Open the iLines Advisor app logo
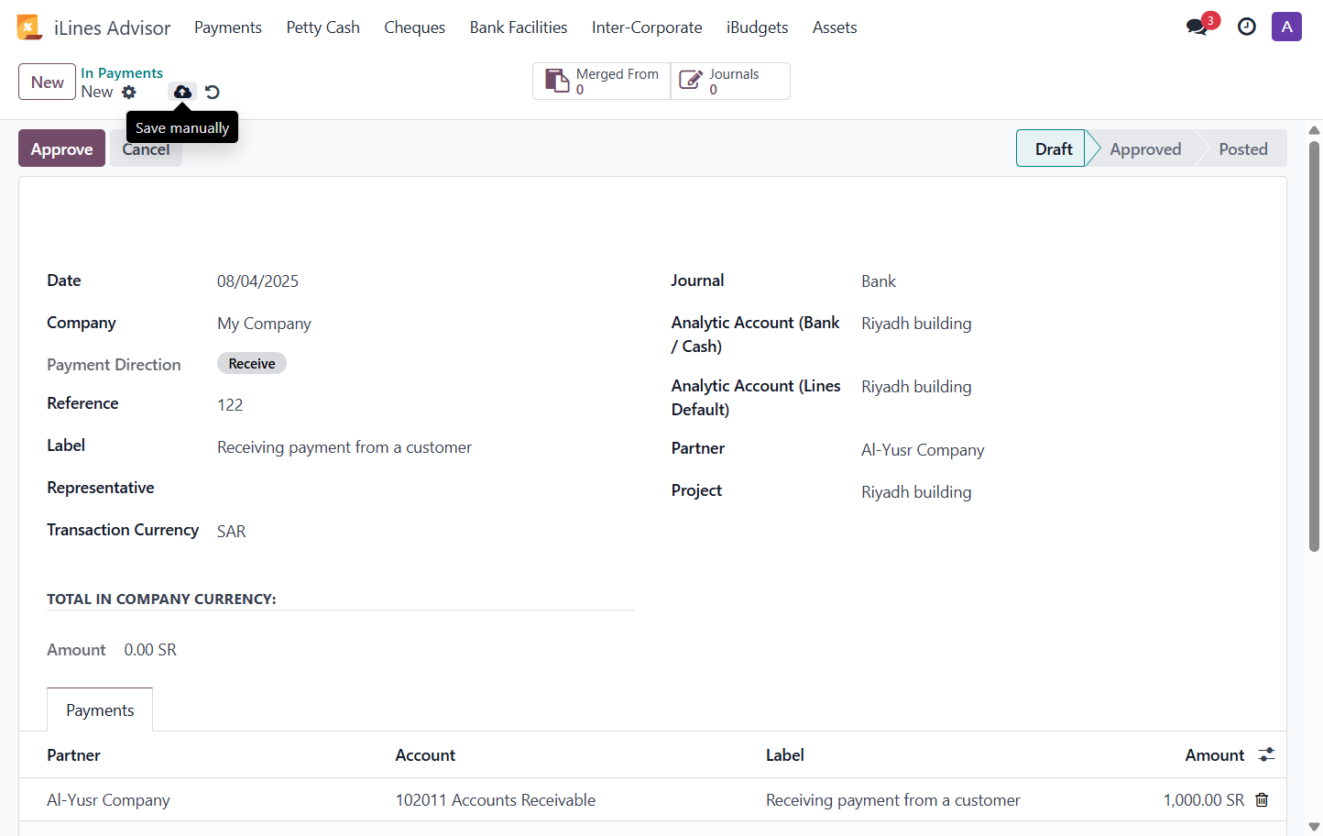This screenshot has width=1323, height=836. pyautogui.click(x=29, y=27)
